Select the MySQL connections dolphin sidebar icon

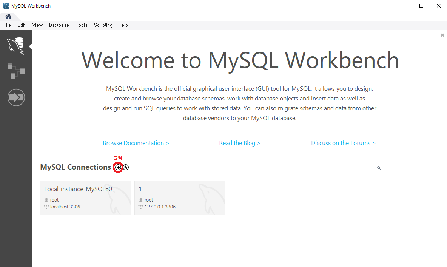(x=16, y=46)
